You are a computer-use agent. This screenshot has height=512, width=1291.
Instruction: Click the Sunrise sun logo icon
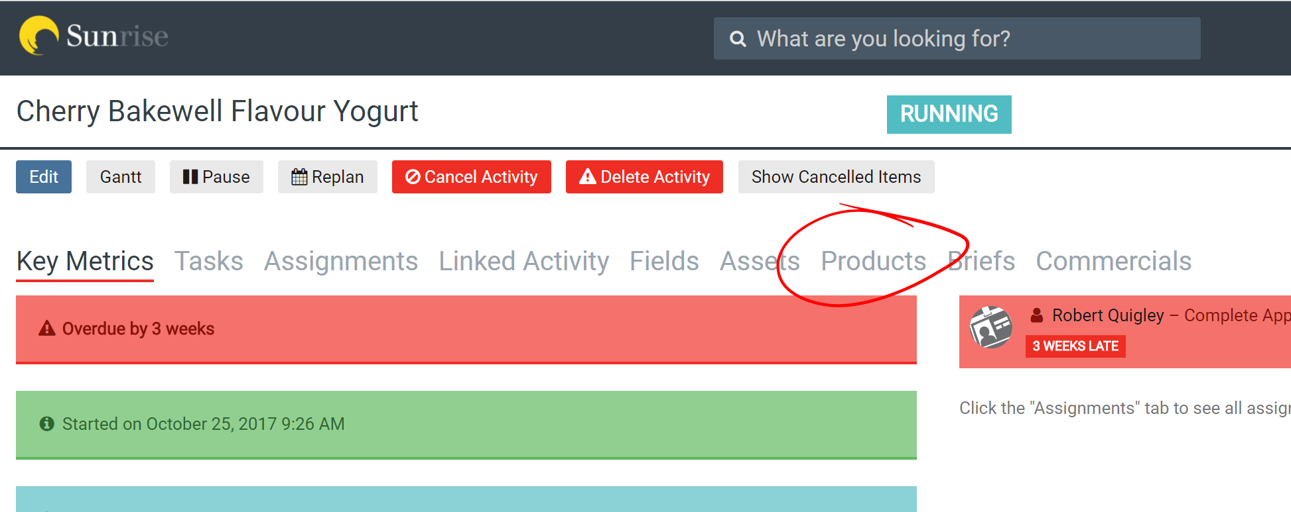pos(39,36)
